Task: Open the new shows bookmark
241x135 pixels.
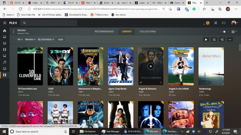Action: point(119,15)
